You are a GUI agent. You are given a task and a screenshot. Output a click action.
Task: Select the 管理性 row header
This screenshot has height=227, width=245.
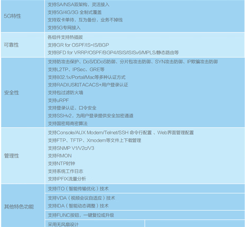[x=11, y=156]
